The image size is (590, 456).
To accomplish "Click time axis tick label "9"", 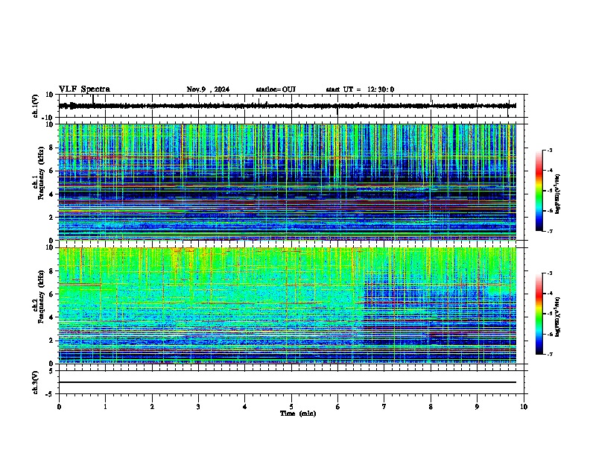I will point(477,407).
